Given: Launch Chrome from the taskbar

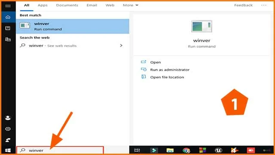Looking at the screenshot, I should pos(186,150).
